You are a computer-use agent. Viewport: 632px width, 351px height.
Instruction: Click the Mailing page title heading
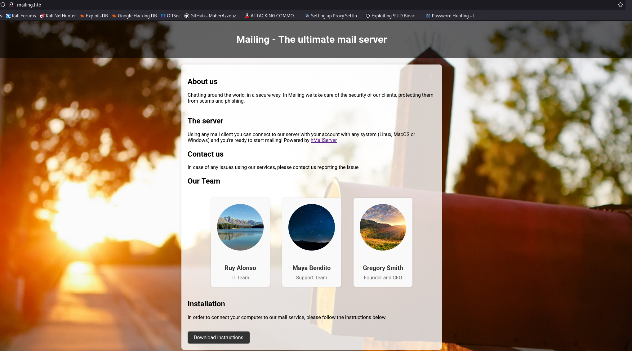pyautogui.click(x=311, y=39)
